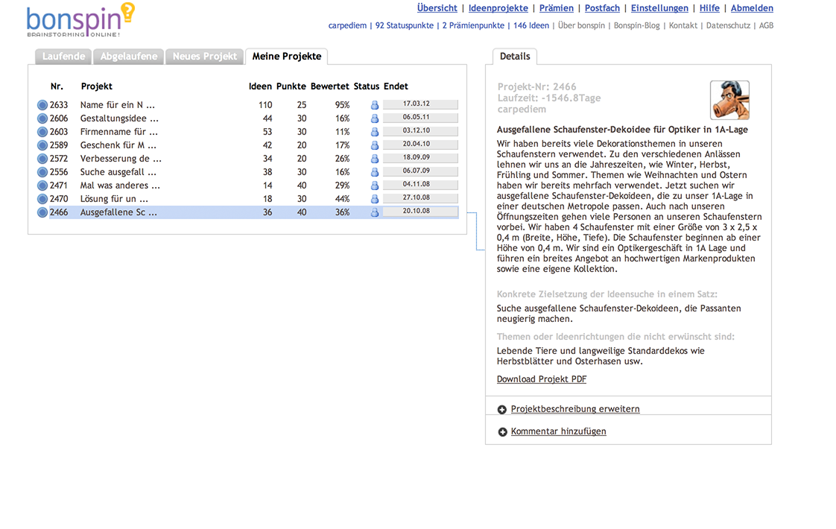Click Abmelden to log out
This screenshot has width=836, height=529.
click(x=752, y=8)
